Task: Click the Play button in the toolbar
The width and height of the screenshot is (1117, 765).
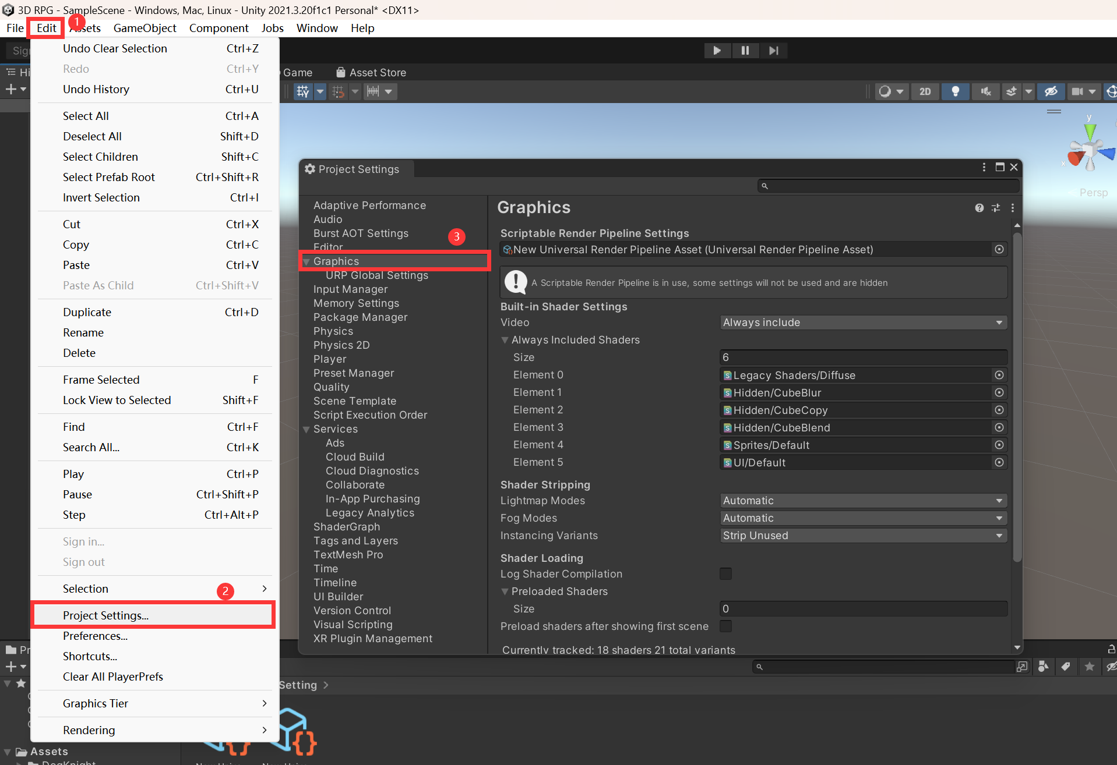Action: (717, 51)
